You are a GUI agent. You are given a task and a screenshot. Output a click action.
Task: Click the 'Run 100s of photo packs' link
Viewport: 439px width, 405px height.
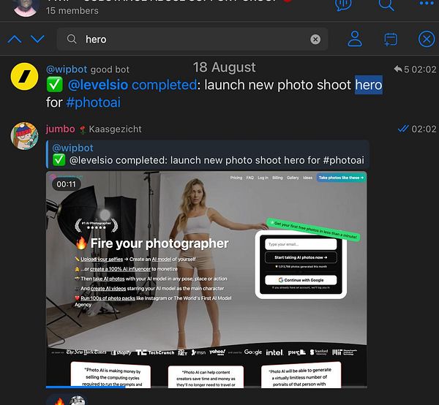108,298
